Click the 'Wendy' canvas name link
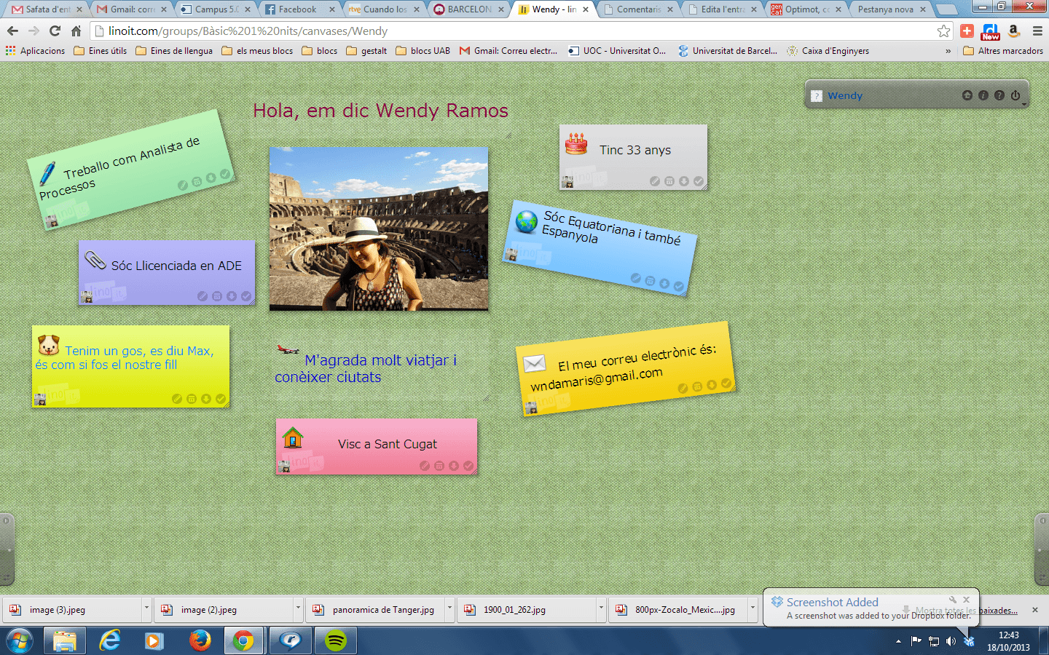 coord(845,95)
